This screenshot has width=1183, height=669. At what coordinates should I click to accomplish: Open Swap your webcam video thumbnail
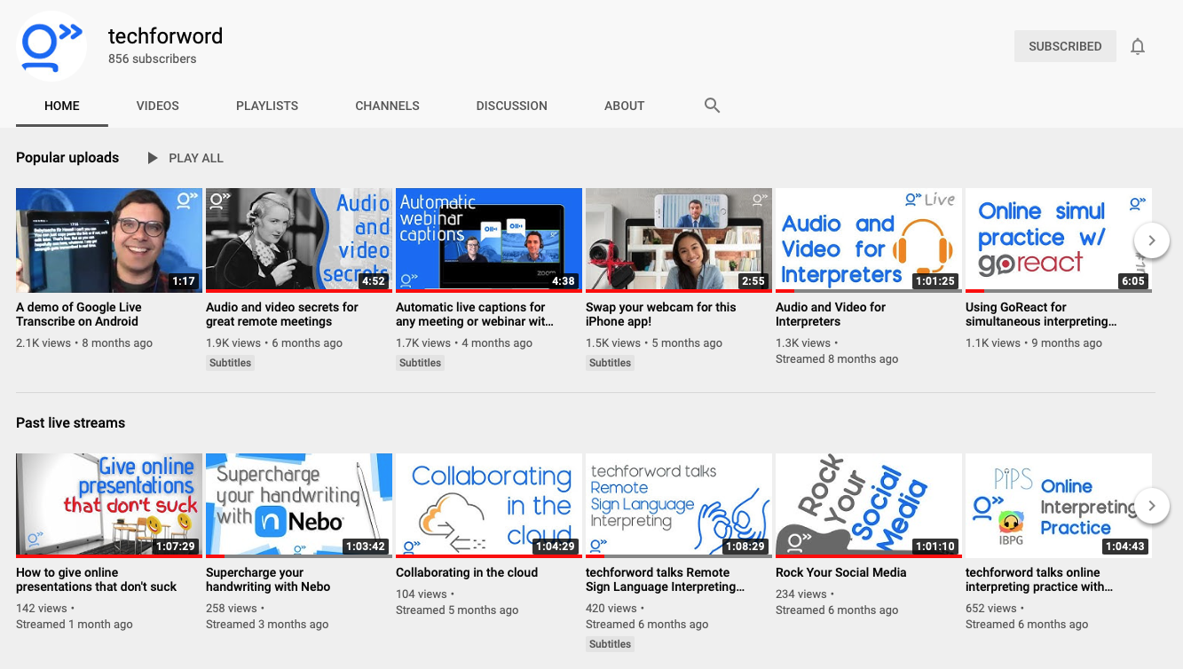coord(679,240)
